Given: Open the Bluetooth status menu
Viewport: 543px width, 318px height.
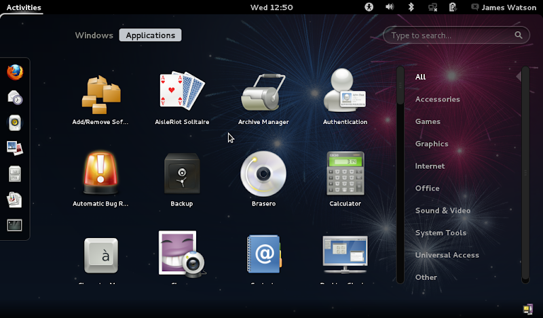Looking at the screenshot, I should [x=411, y=7].
